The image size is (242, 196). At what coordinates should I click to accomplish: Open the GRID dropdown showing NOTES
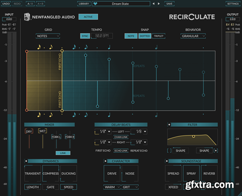(48, 36)
